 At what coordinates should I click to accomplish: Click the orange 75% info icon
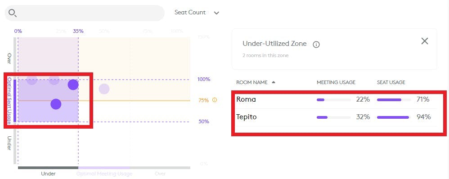tap(215, 100)
